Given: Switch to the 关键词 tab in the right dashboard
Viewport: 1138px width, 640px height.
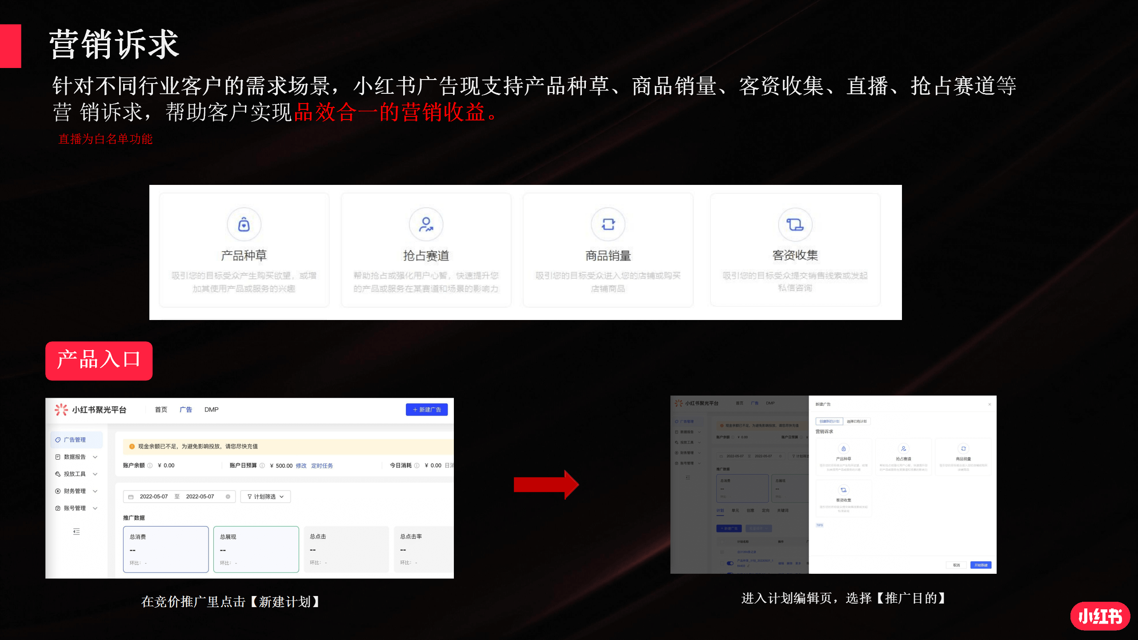Looking at the screenshot, I should 782,510.
